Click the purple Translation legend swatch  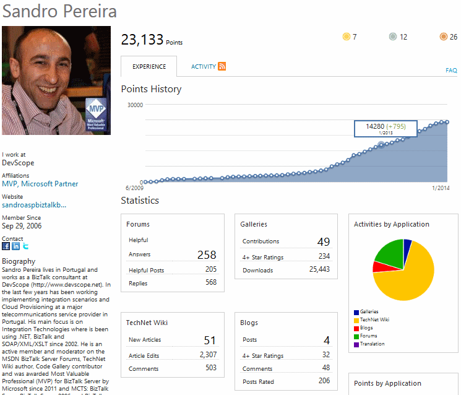click(x=356, y=344)
